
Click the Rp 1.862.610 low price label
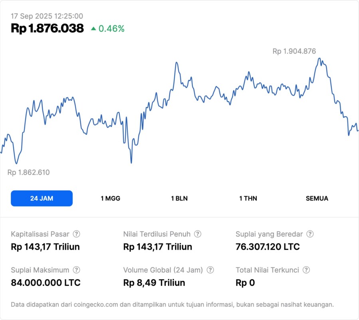[x=28, y=172]
